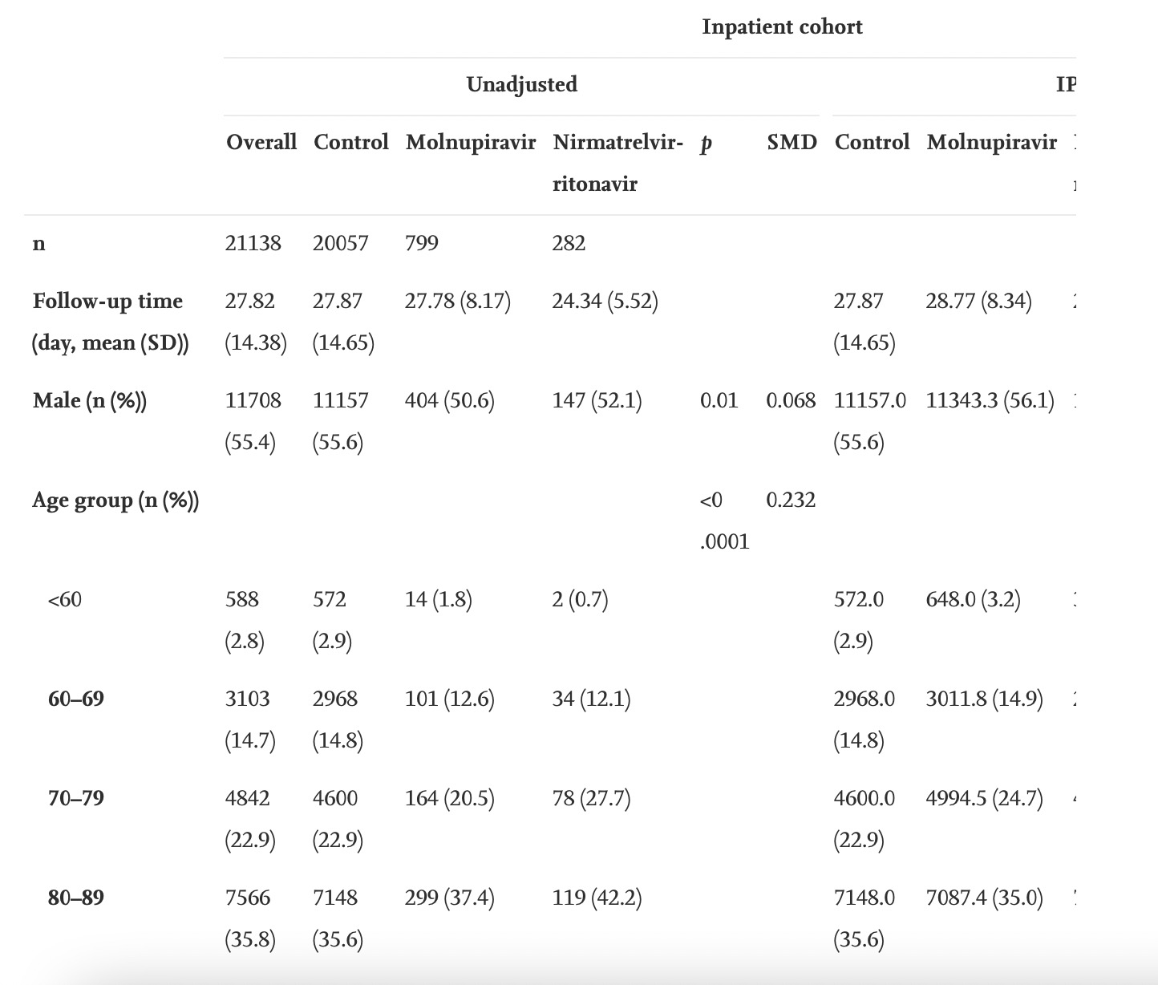Click the 24.34 (5.52) follow-up cell
This screenshot has height=985, width=1158.
click(x=605, y=302)
